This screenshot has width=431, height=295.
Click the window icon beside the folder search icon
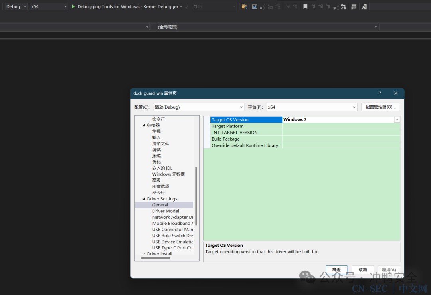(x=255, y=7)
